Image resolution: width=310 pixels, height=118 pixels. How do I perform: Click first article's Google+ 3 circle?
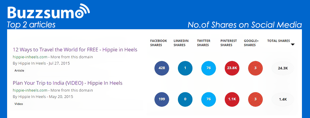pos(255,68)
